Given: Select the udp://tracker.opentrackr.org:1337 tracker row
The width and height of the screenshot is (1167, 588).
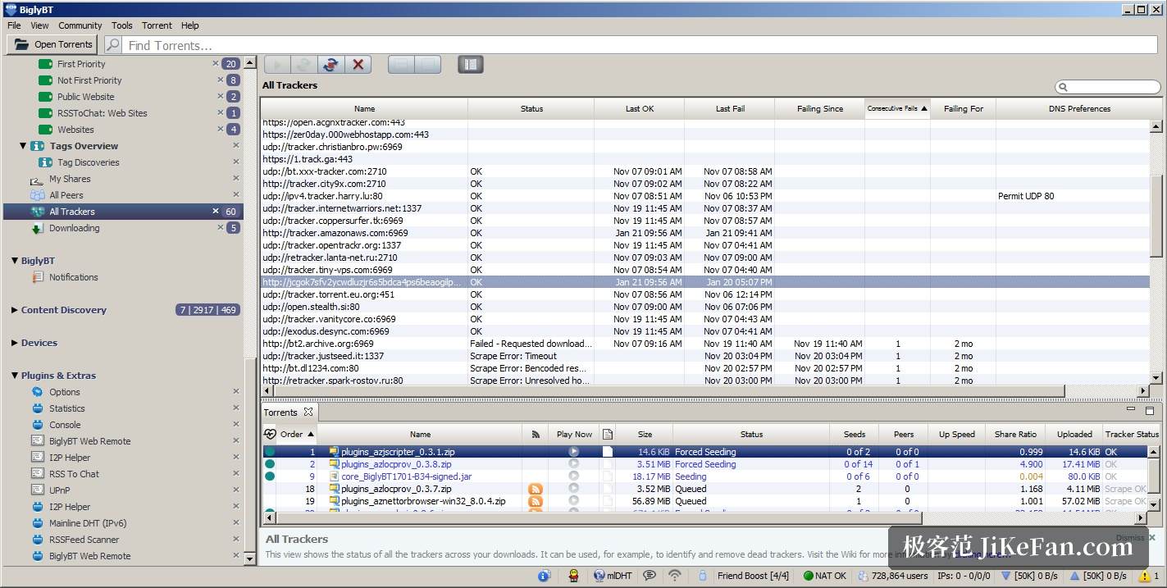Looking at the screenshot, I should 705,245.
